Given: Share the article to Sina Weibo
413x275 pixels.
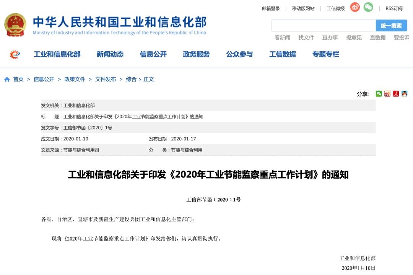Looking at the screenshot, I should (387, 93).
